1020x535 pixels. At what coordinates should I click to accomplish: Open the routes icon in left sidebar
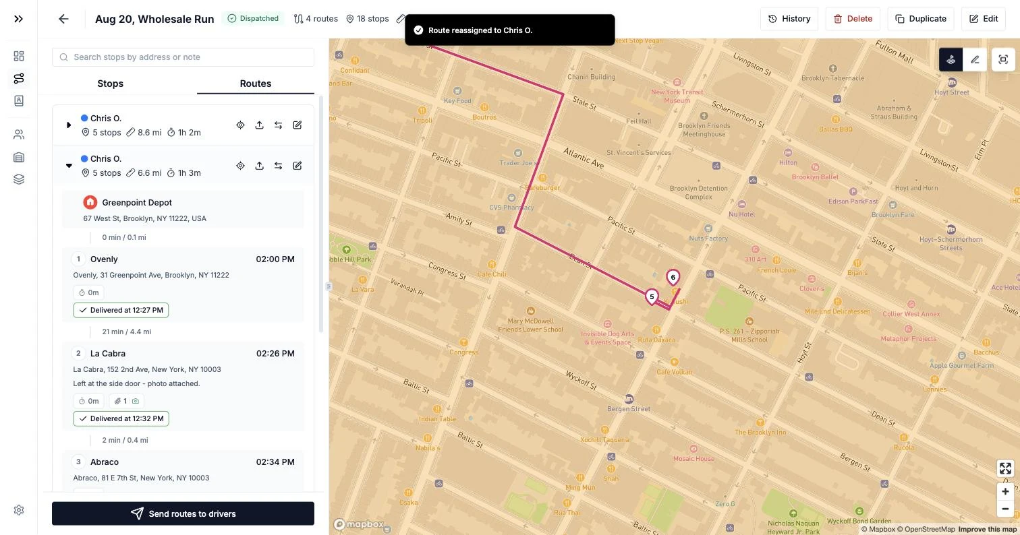[x=19, y=79]
